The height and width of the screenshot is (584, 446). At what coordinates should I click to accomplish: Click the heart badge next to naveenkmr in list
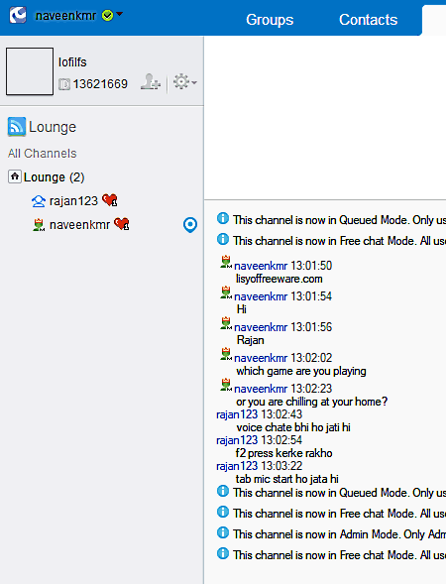click(122, 224)
